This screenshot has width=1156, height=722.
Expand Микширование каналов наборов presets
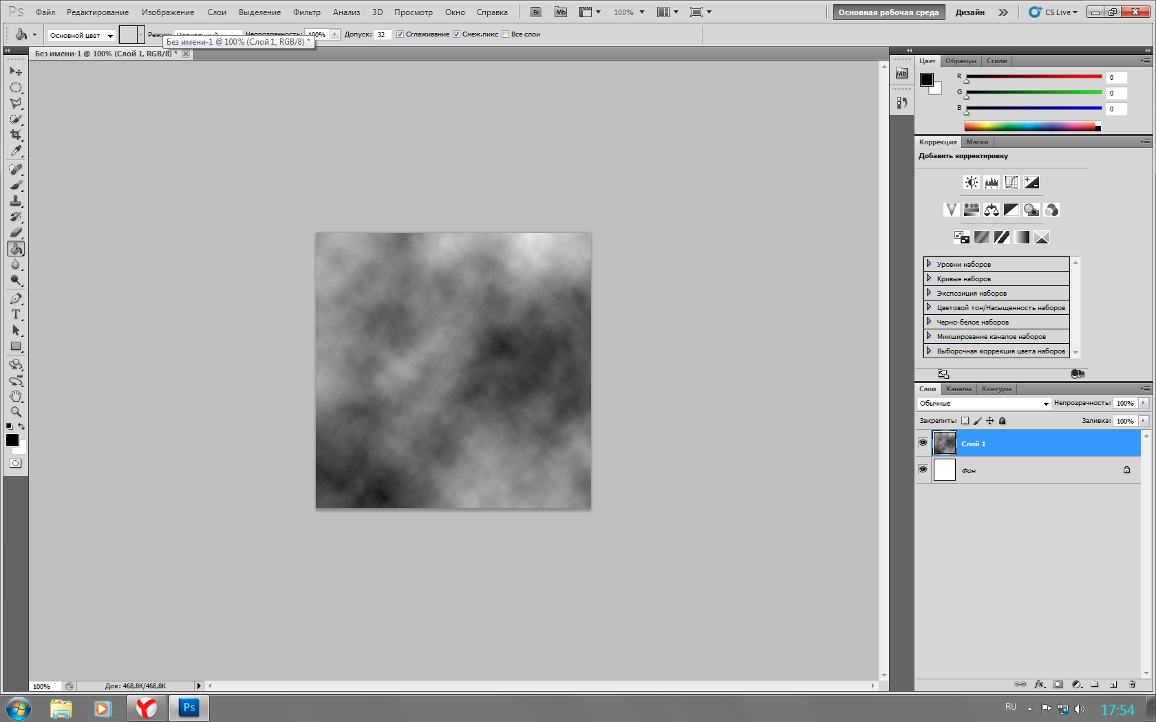[928, 336]
